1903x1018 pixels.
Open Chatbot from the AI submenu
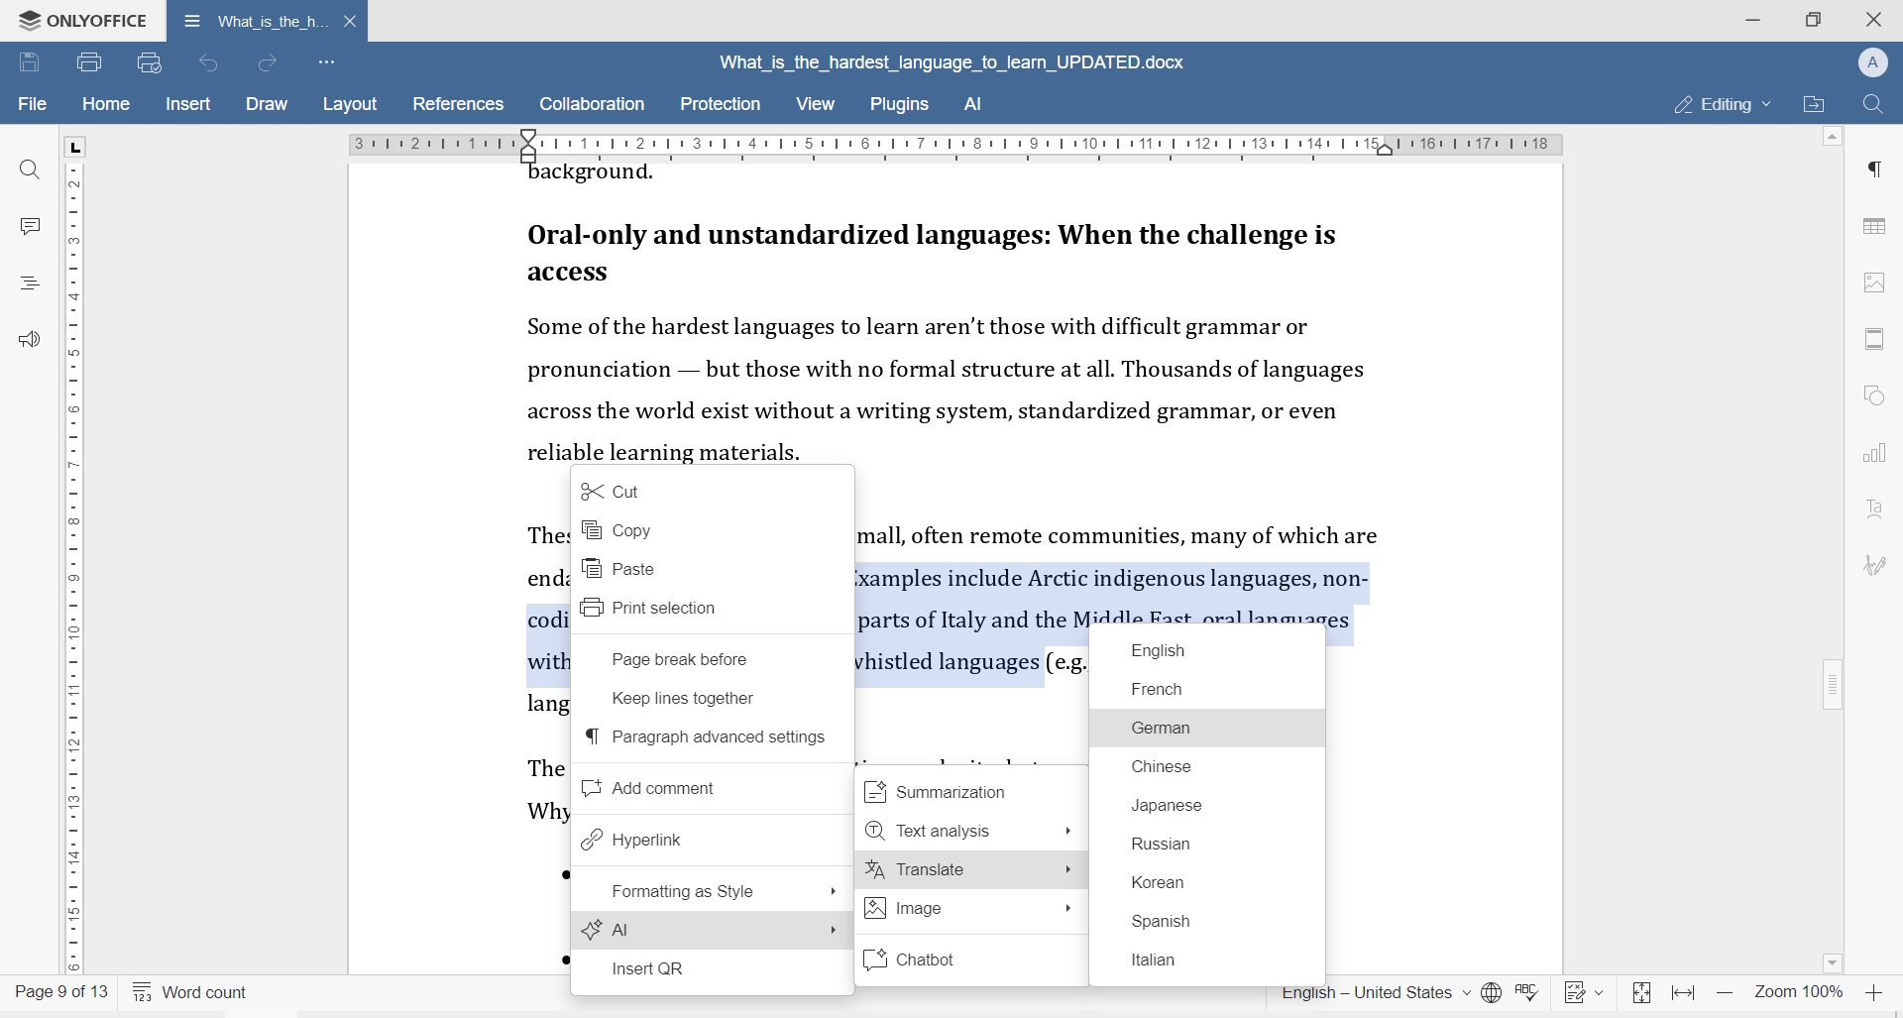pyautogui.click(x=971, y=960)
